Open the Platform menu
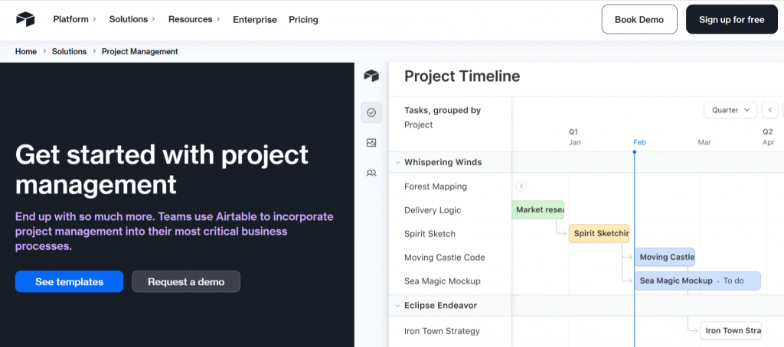Screen dimensions: 784x347 coord(74,19)
